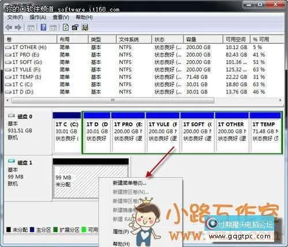Click the Refresh toolbar icon
Screen dimensions: 288x247
(x=66, y=27)
